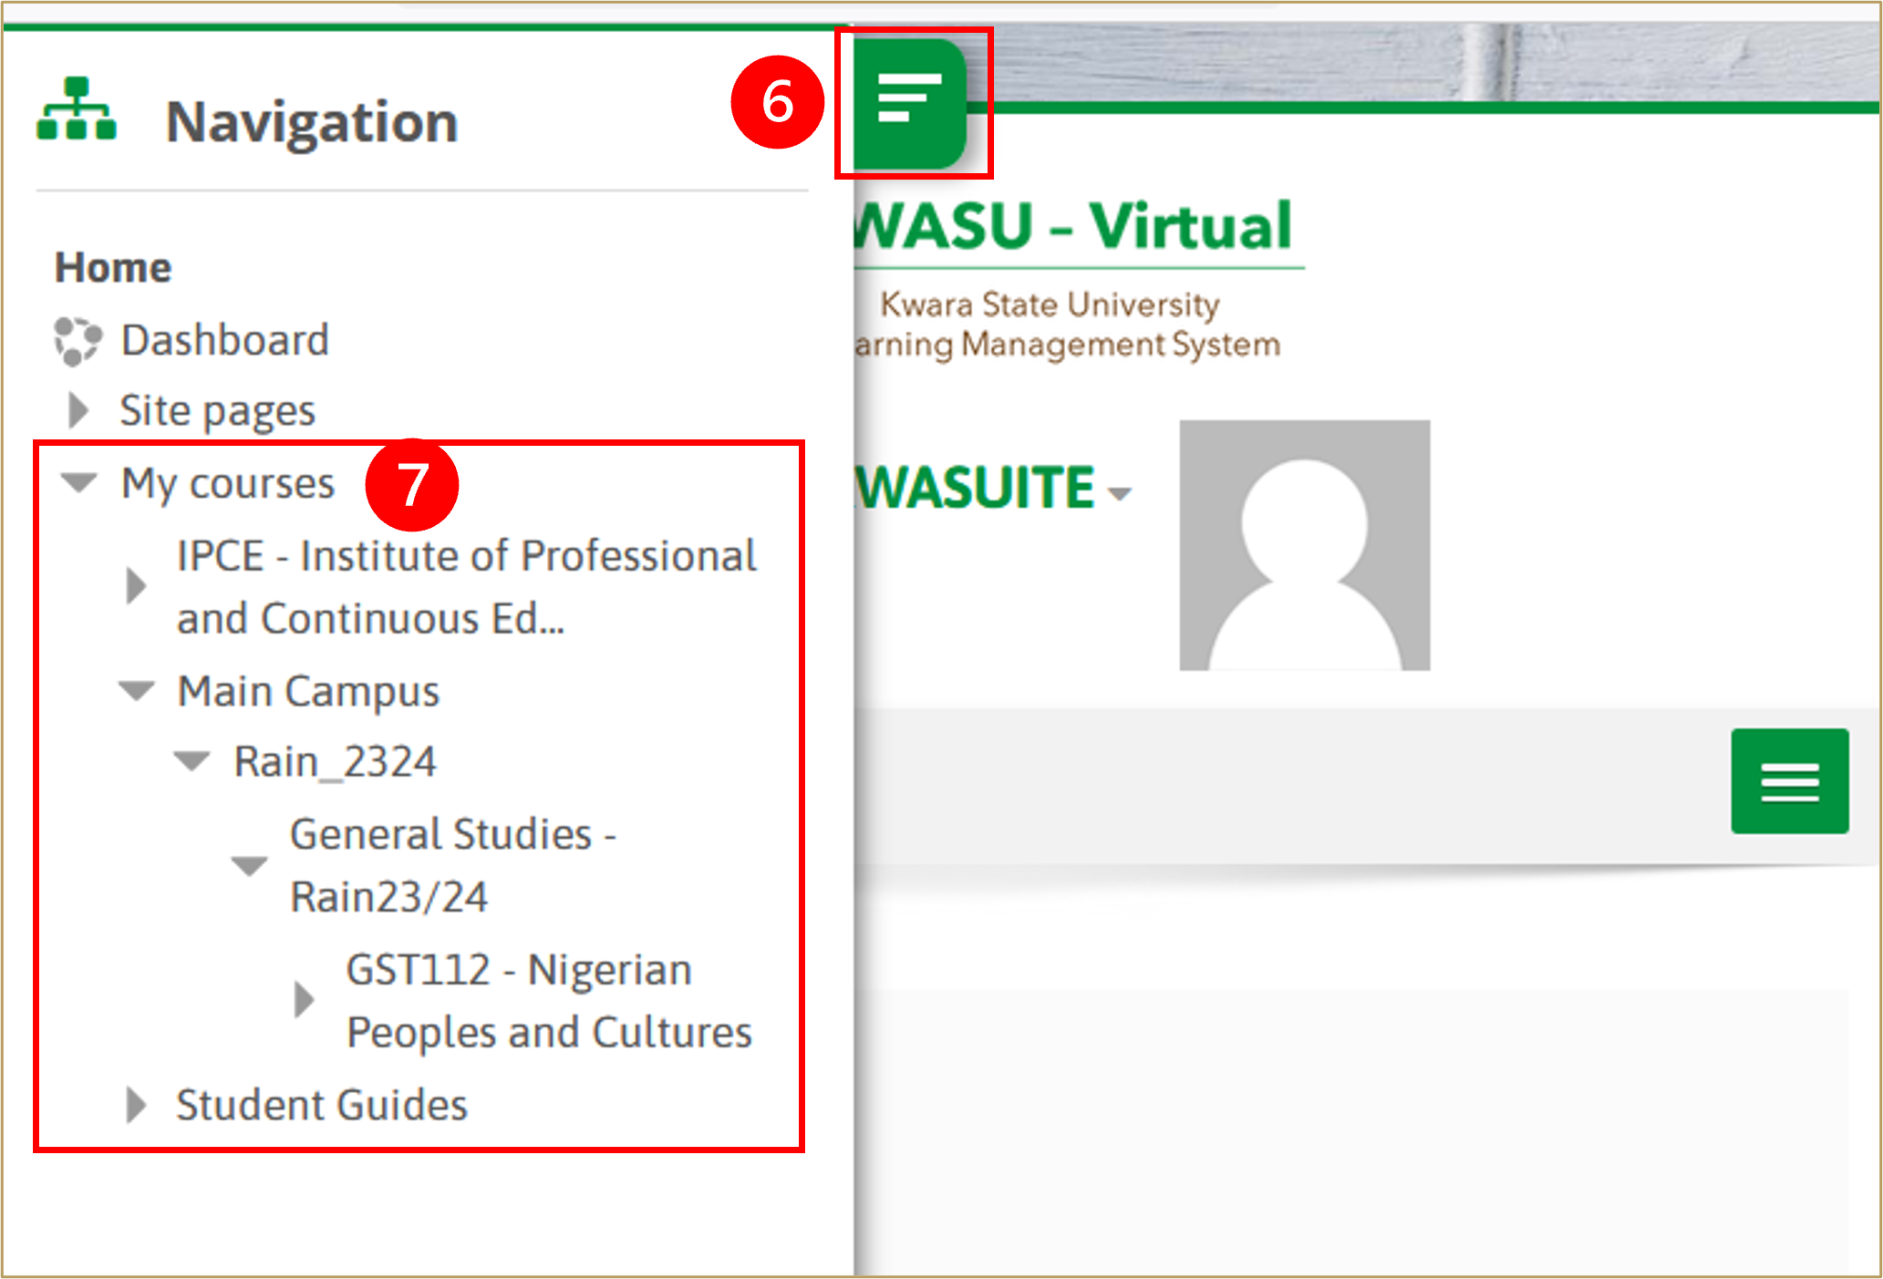Collapse the My courses arrow
The image size is (1883, 1279).
[x=79, y=482]
